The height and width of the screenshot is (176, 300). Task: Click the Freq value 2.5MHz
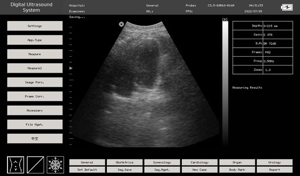pyautogui.click(x=269, y=61)
